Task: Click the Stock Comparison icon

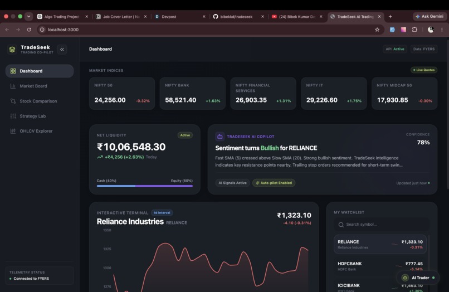Action: [x=13, y=101]
